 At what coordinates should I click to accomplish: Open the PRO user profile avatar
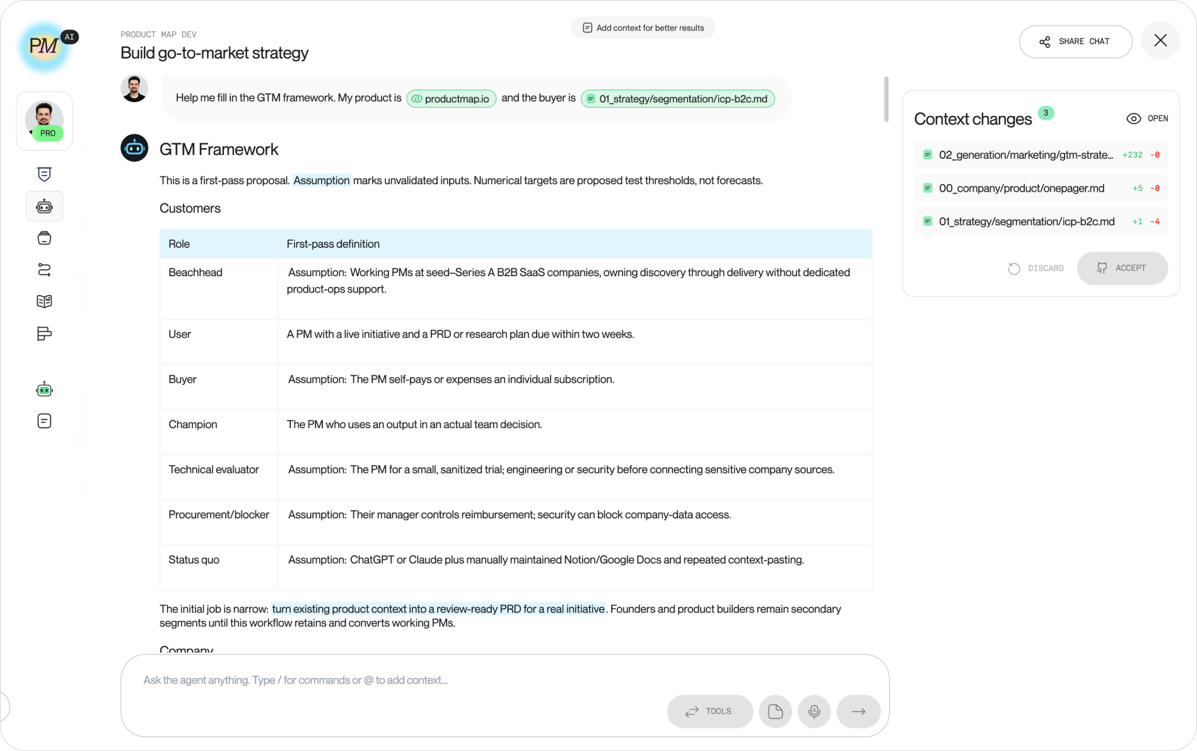(x=44, y=120)
